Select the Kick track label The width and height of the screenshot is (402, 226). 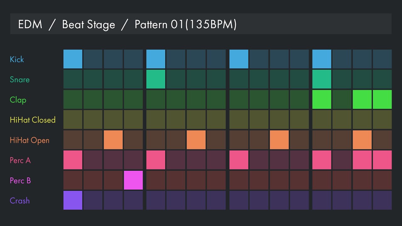tap(17, 59)
